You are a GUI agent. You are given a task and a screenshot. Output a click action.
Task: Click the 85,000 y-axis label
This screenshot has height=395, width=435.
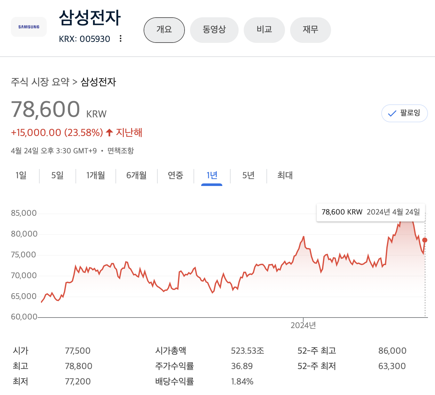click(x=24, y=213)
